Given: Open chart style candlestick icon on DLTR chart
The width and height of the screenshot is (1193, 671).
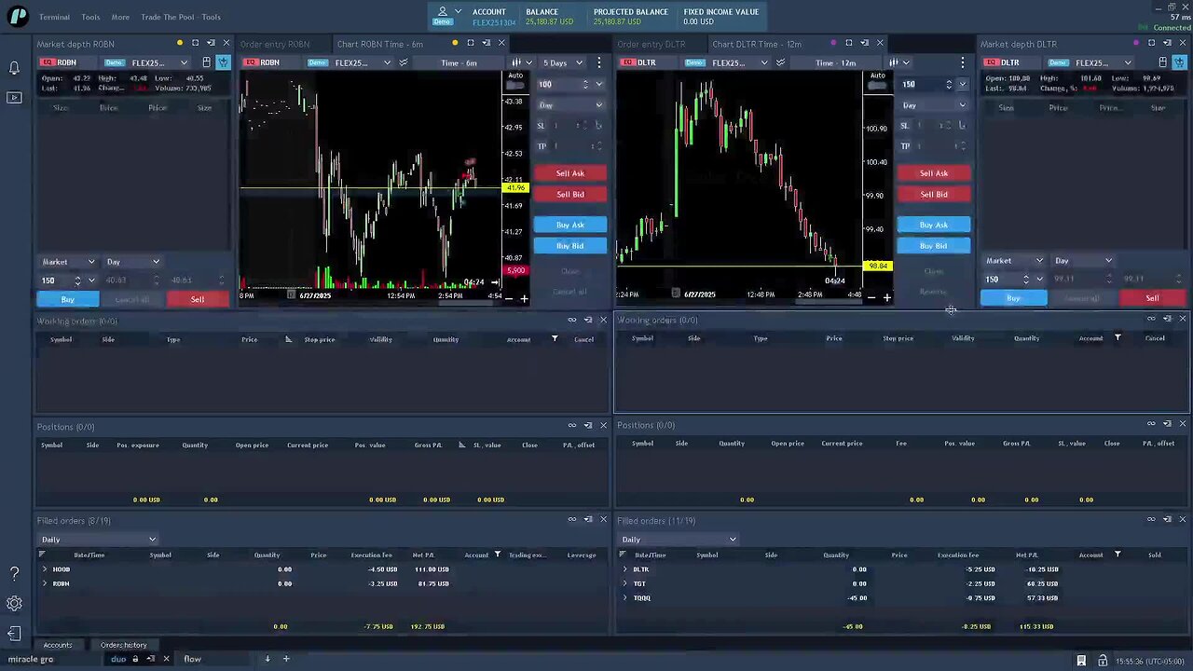Looking at the screenshot, I should tap(893, 62).
